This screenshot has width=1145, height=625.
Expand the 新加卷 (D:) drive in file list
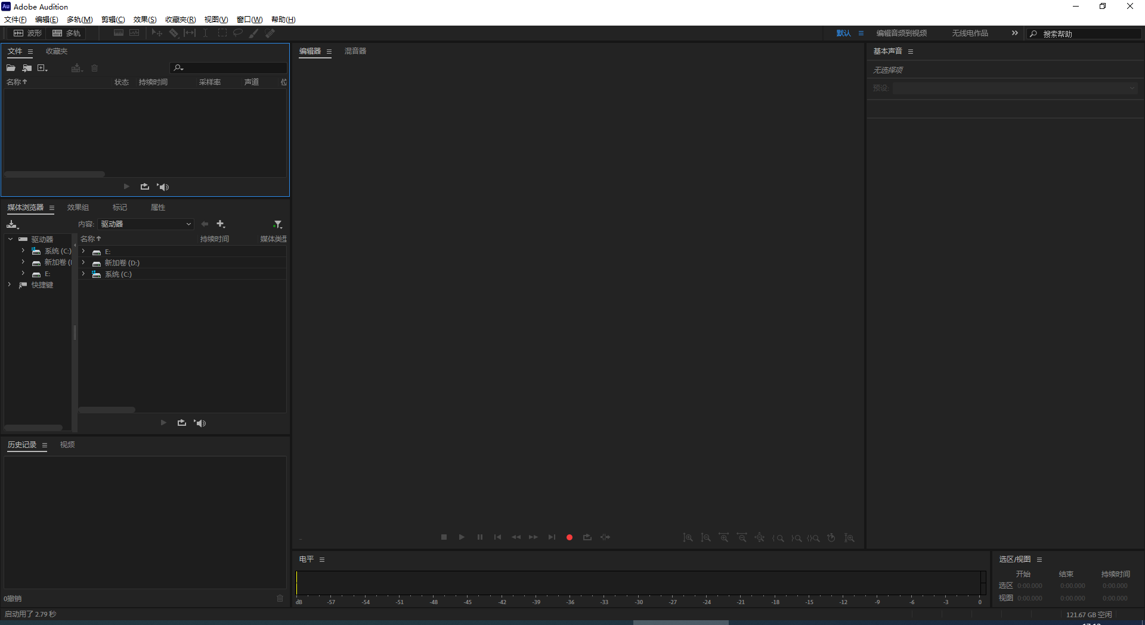pos(83,262)
